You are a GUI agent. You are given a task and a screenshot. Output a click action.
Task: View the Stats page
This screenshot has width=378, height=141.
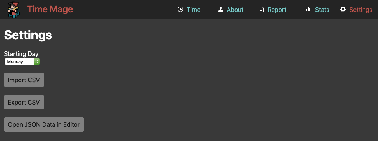[x=322, y=10]
